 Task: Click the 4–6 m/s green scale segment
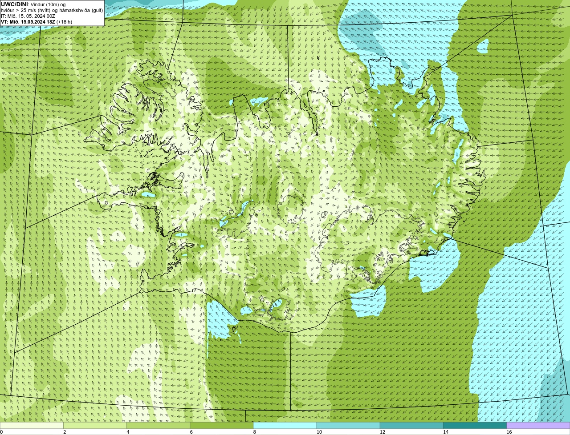point(158,425)
